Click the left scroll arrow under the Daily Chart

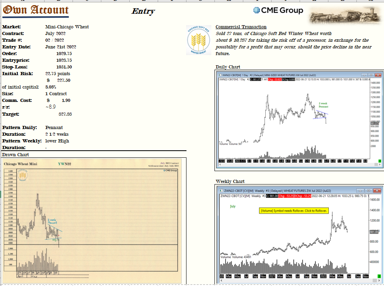pos(220,164)
